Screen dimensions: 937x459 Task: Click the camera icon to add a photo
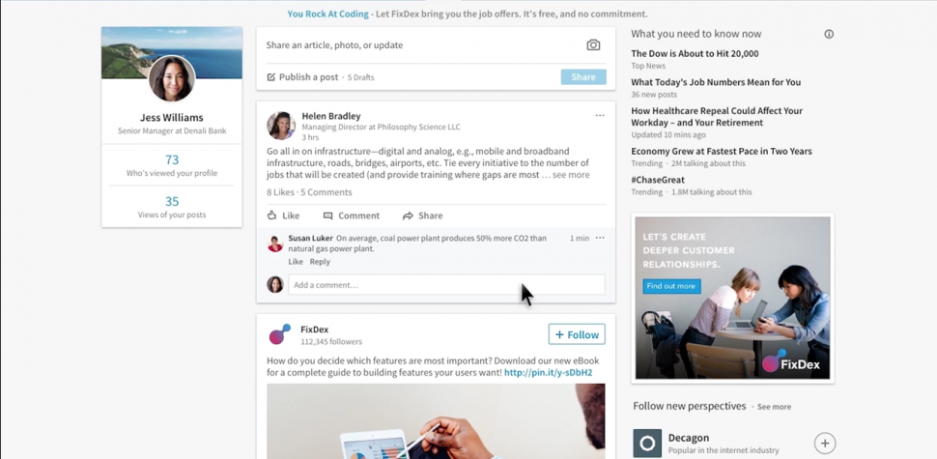pos(593,44)
